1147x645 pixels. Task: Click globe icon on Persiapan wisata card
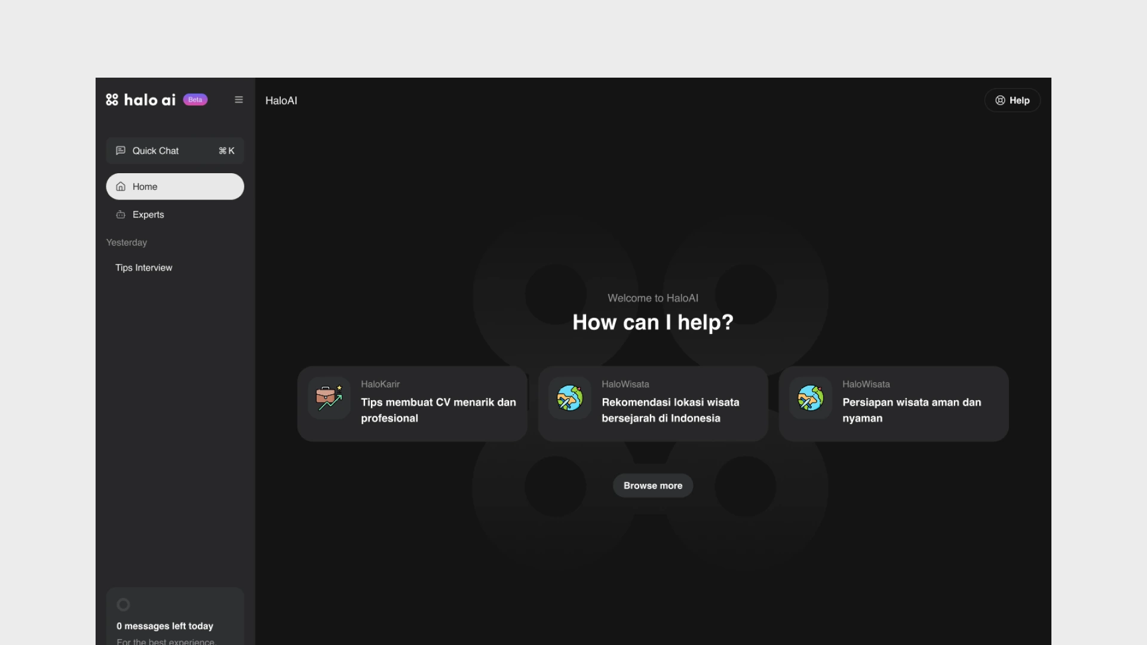tap(811, 398)
